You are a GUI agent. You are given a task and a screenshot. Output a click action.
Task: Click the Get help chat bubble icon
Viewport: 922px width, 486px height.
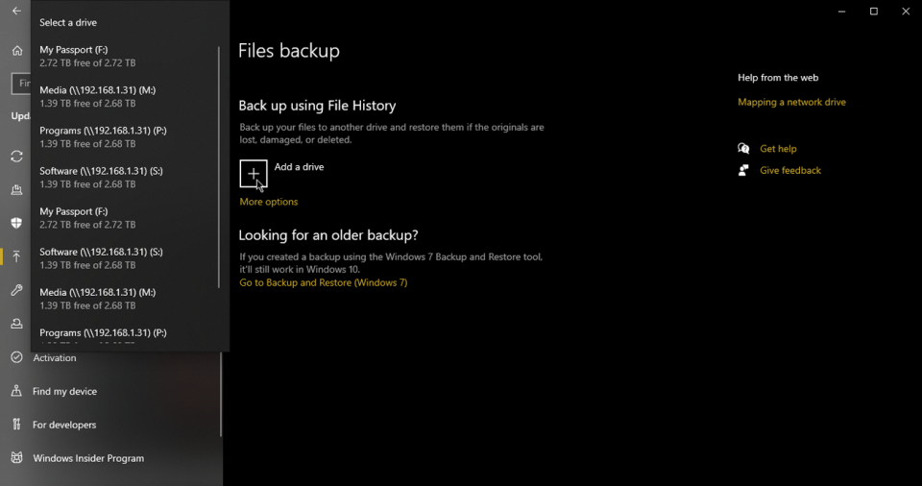pos(743,149)
